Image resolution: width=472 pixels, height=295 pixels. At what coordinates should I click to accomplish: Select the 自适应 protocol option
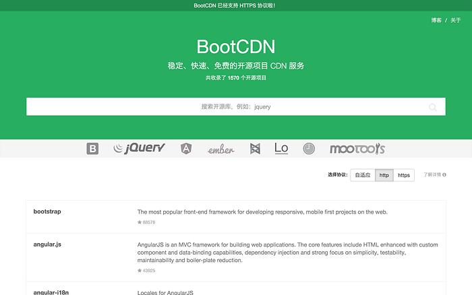363,175
